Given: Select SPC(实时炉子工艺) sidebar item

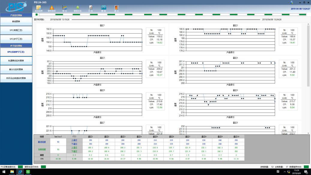Looking at the screenshot, I should 16,52.
